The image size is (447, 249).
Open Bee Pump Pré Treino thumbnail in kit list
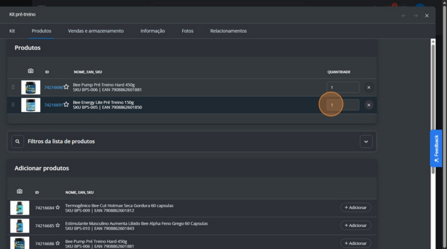tap(31, 87)
